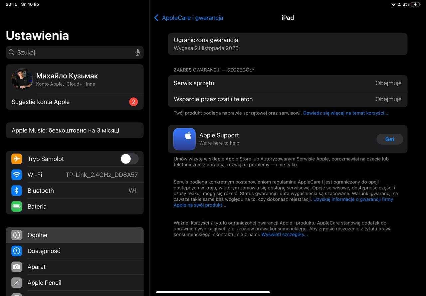Tap the Aparat camera icon
This screenshot has height=296, width=426.
(17, 267)
